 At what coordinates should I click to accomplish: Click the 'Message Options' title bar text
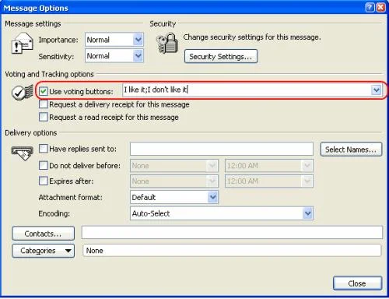tap(36, 8)
